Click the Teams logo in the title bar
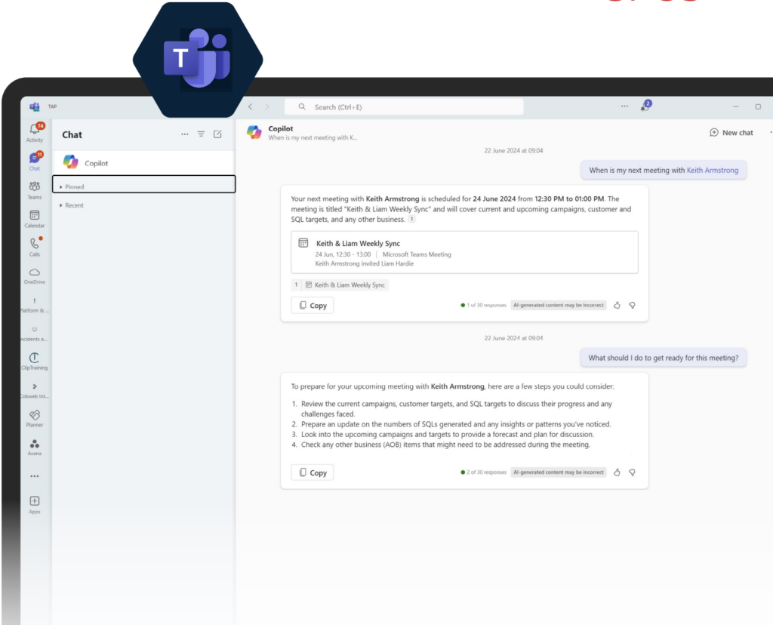This screenshot has height=625, width=773. (x=35, y=106)
